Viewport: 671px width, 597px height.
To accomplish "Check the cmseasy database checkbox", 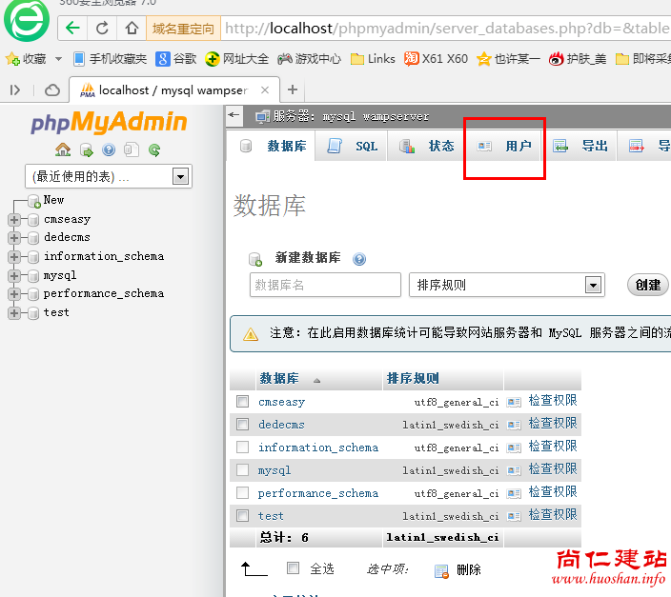I will point(242,402).
